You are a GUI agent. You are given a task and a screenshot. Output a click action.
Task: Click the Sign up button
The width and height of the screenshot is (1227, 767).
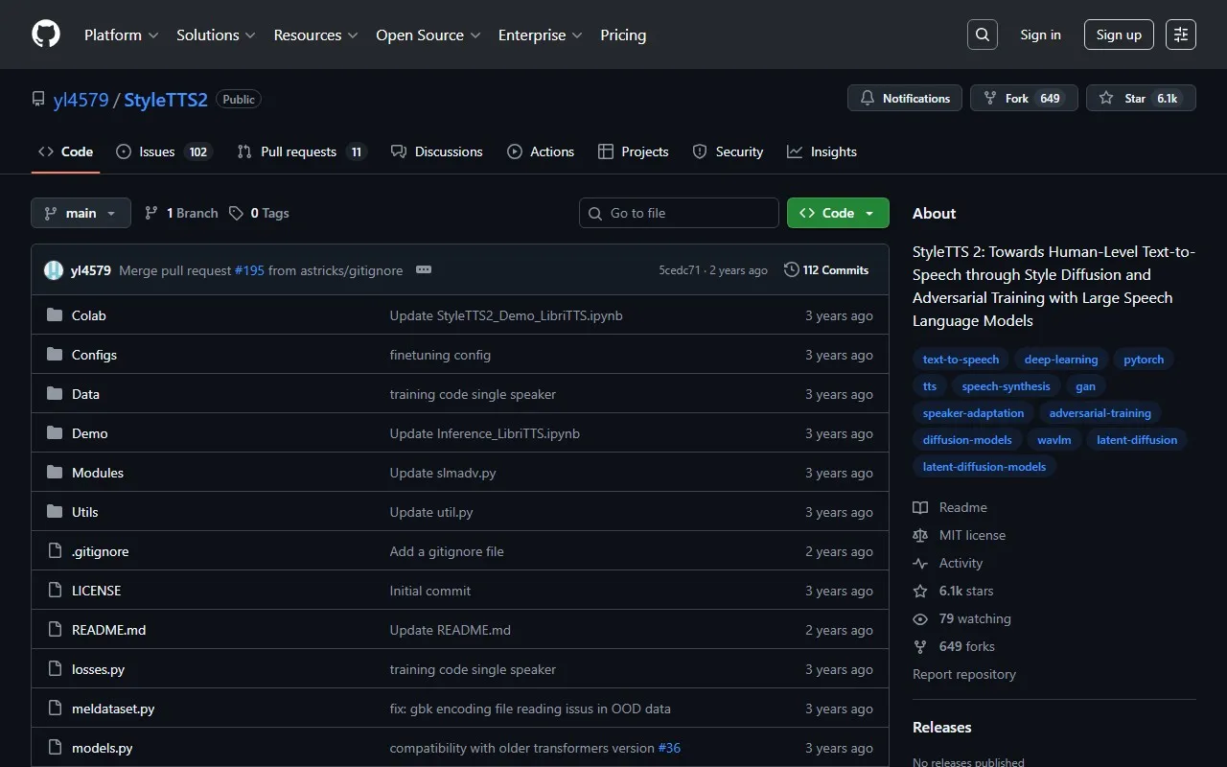tap(1119, 35)
